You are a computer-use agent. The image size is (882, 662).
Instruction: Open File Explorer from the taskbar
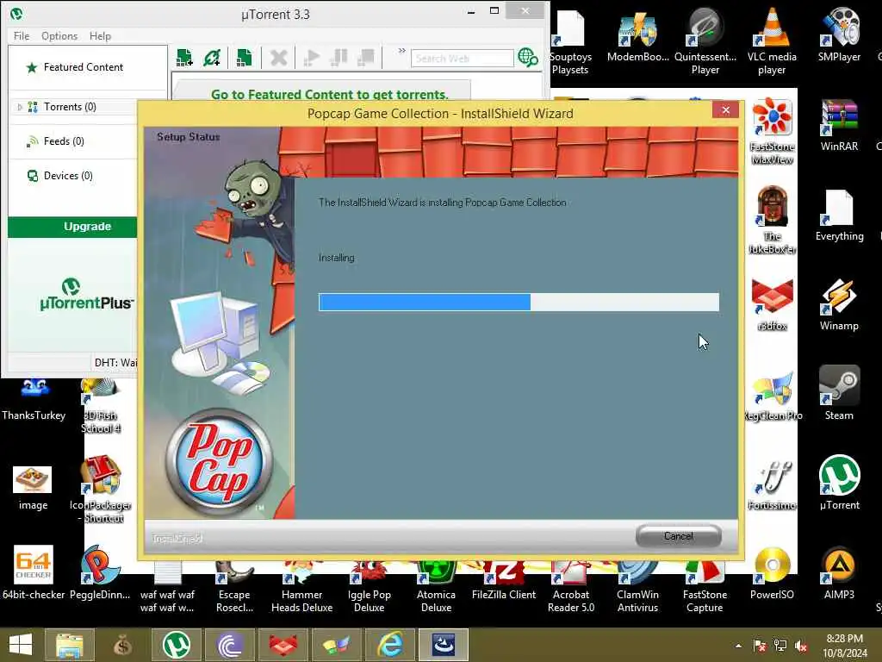click(69, 645)
